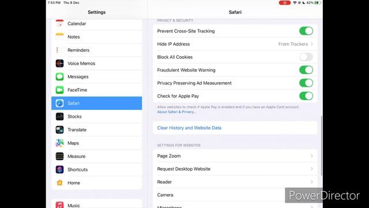Tap the Page Zoom label
369x208 pixels.
(x=169, y=156)
